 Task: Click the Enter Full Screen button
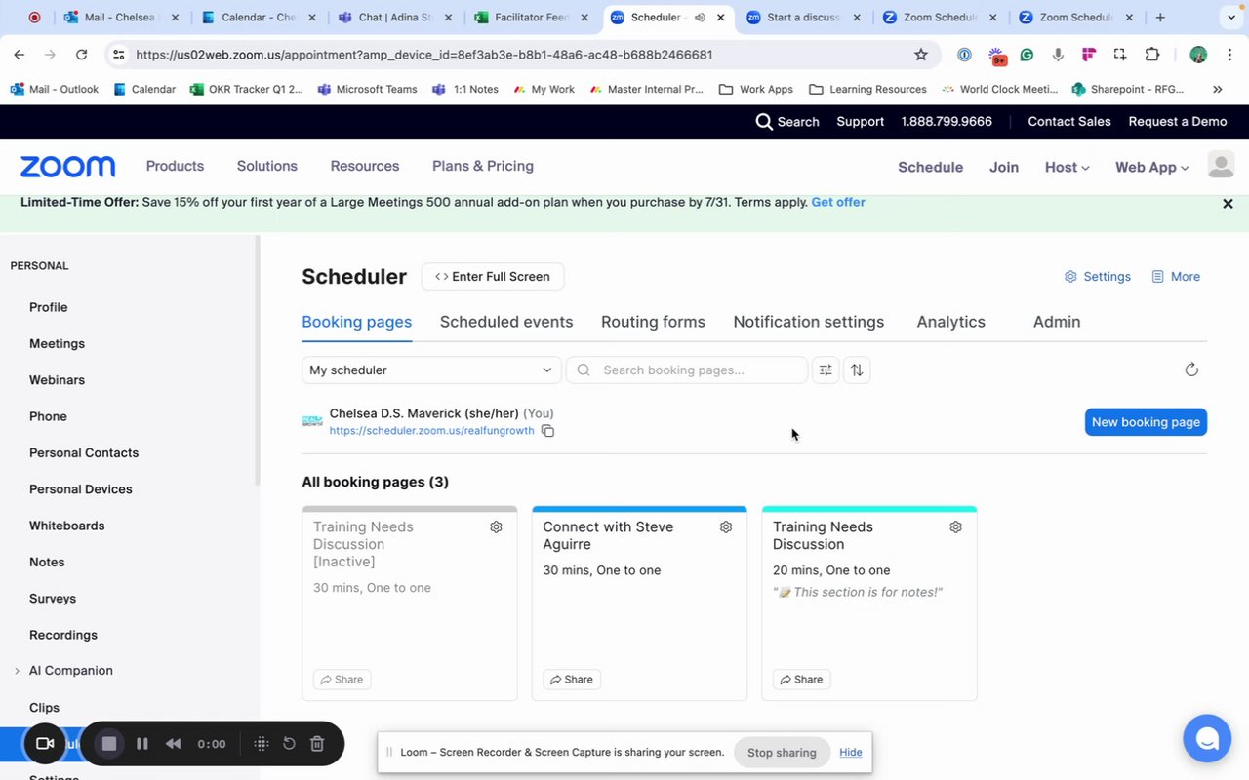pyautogui.click(x=493, y=277)
